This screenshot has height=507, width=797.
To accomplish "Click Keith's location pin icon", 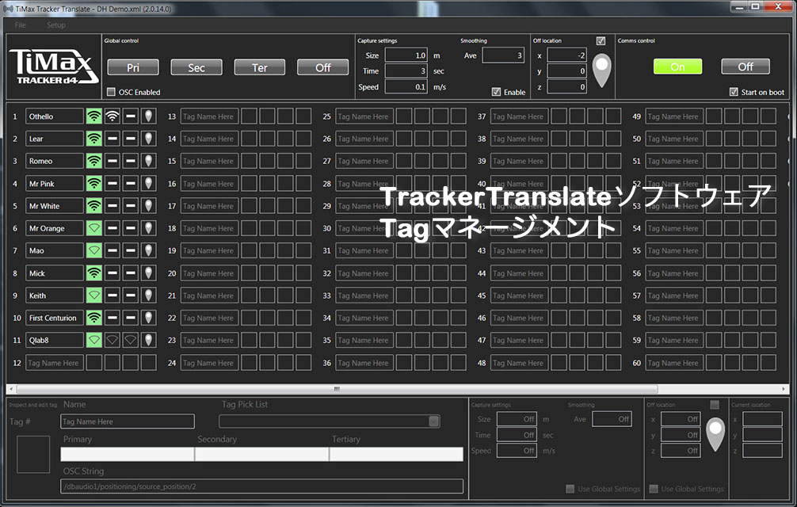I will click(148, 295).
